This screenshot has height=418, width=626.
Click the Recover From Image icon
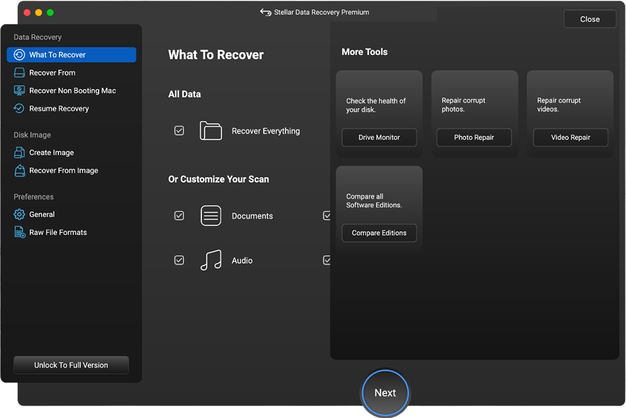(19, 171)
